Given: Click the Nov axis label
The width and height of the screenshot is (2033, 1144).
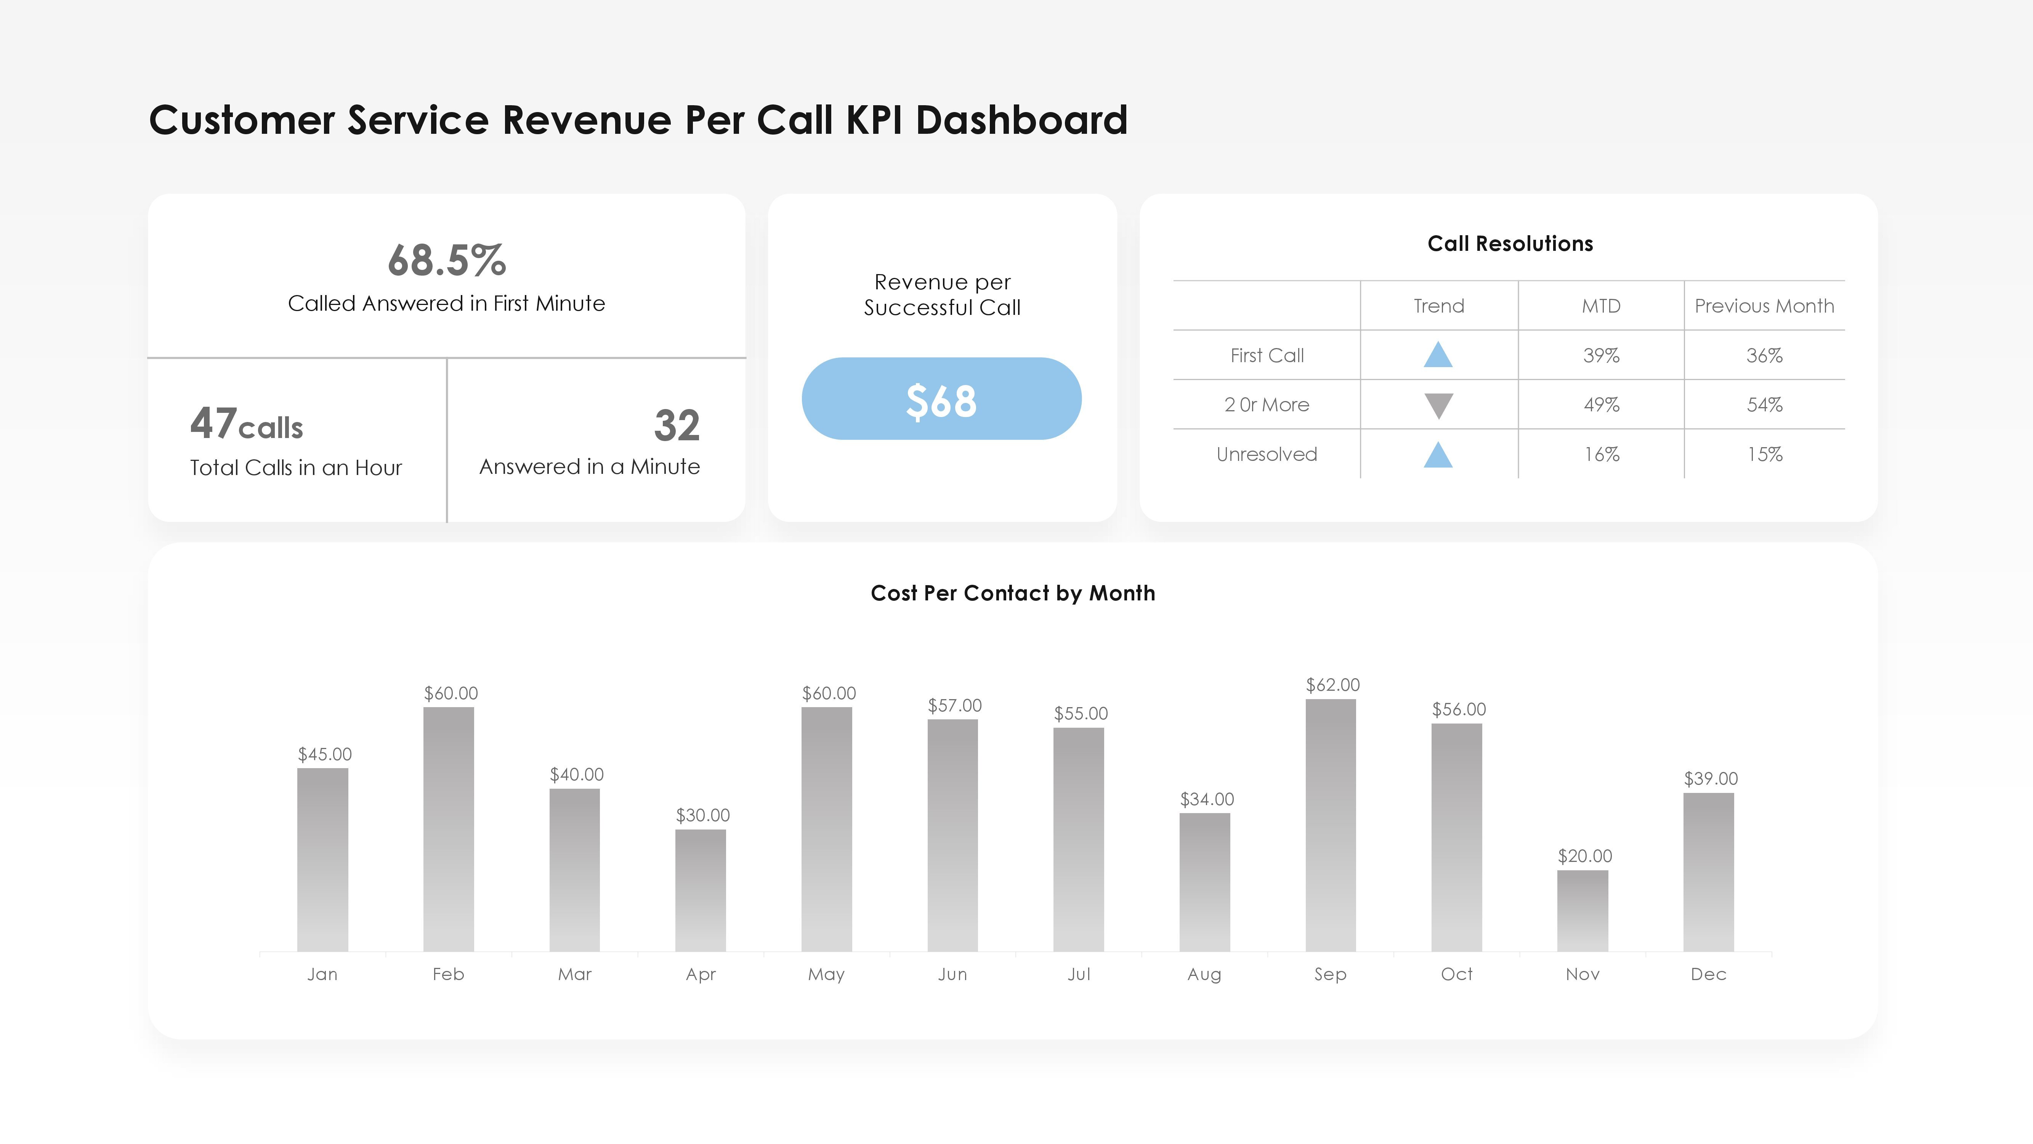Looking at the screenshot, I should pyautogui.click(x=1582, y=974).
